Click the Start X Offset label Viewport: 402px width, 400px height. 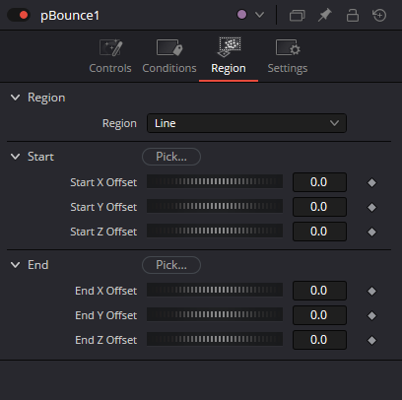coord(103,182)
